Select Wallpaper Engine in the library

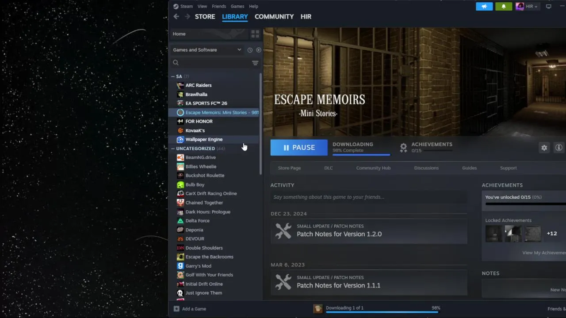215,140
